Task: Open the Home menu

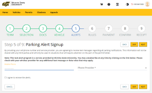Action: click(x=5, y=12)
